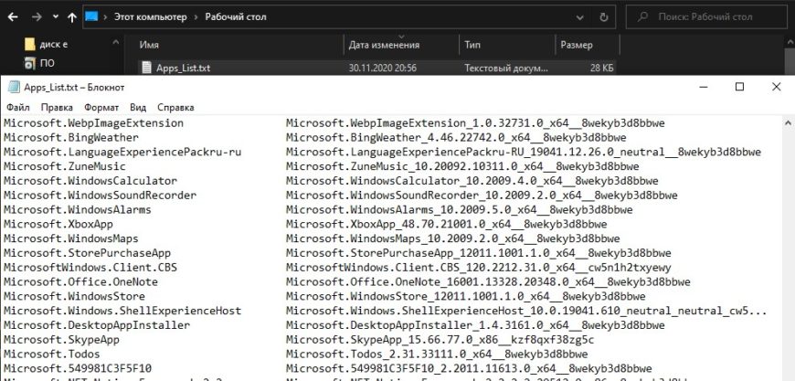795x381 pixels.
Task: Click Notepad icon in title bar
Action: (x=14, y=87)
